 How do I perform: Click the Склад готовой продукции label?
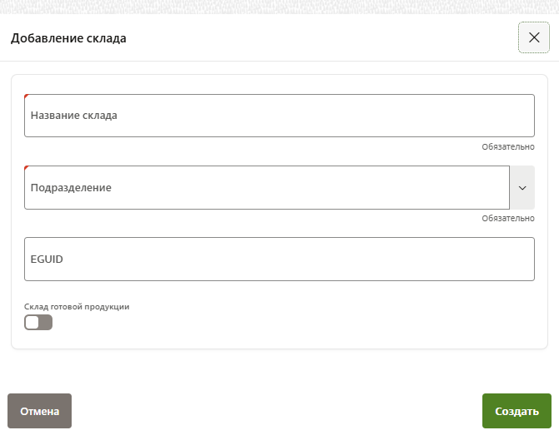click(77, 307)
